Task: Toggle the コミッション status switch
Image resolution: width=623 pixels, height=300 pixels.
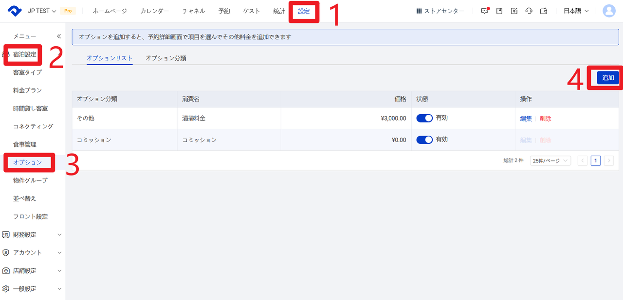Action: pos(424,140)
